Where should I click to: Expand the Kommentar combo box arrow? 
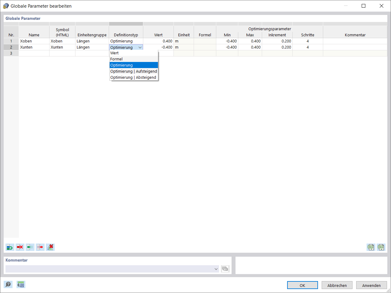pos(216,269)
